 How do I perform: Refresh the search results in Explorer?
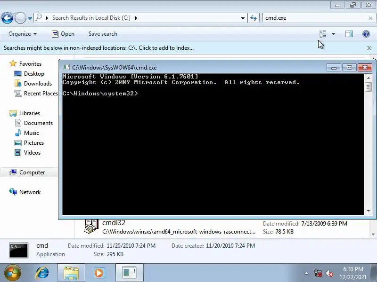point(254,18)
